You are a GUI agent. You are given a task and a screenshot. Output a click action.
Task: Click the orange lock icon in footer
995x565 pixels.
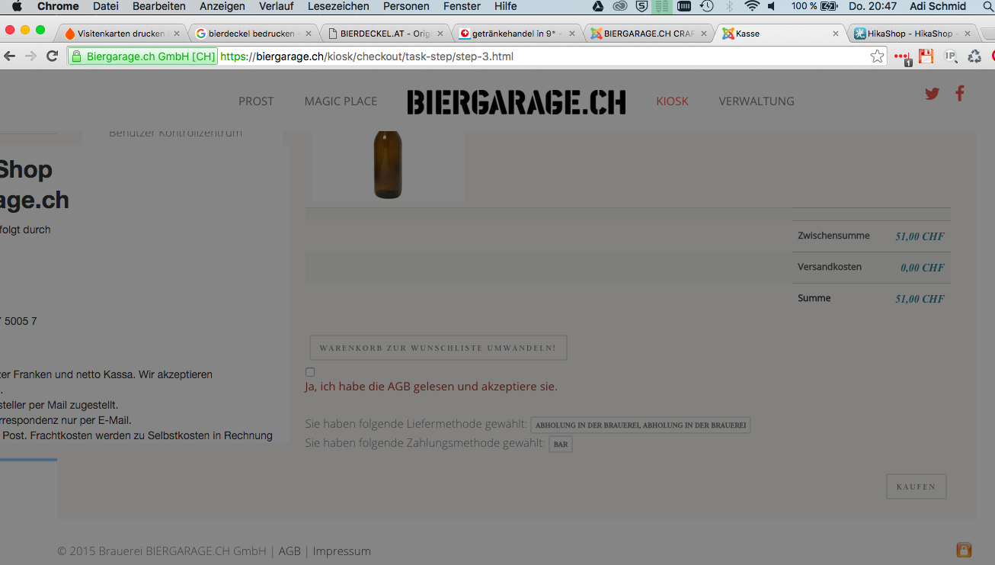click(964, 550)
